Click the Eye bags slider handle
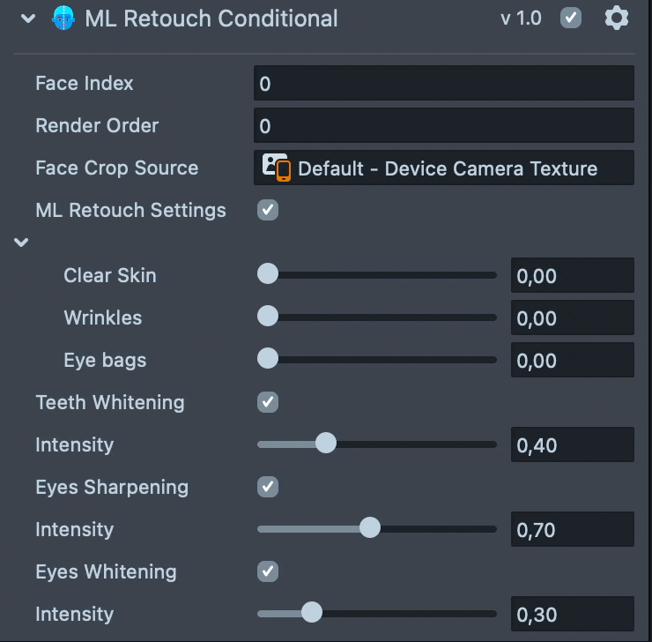This screenshot has height=642, width=652. (268, 360)
